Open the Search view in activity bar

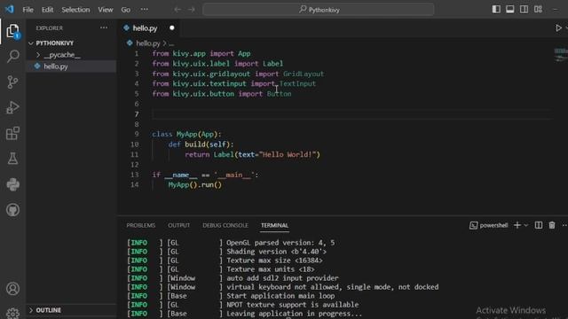point(12,57)
